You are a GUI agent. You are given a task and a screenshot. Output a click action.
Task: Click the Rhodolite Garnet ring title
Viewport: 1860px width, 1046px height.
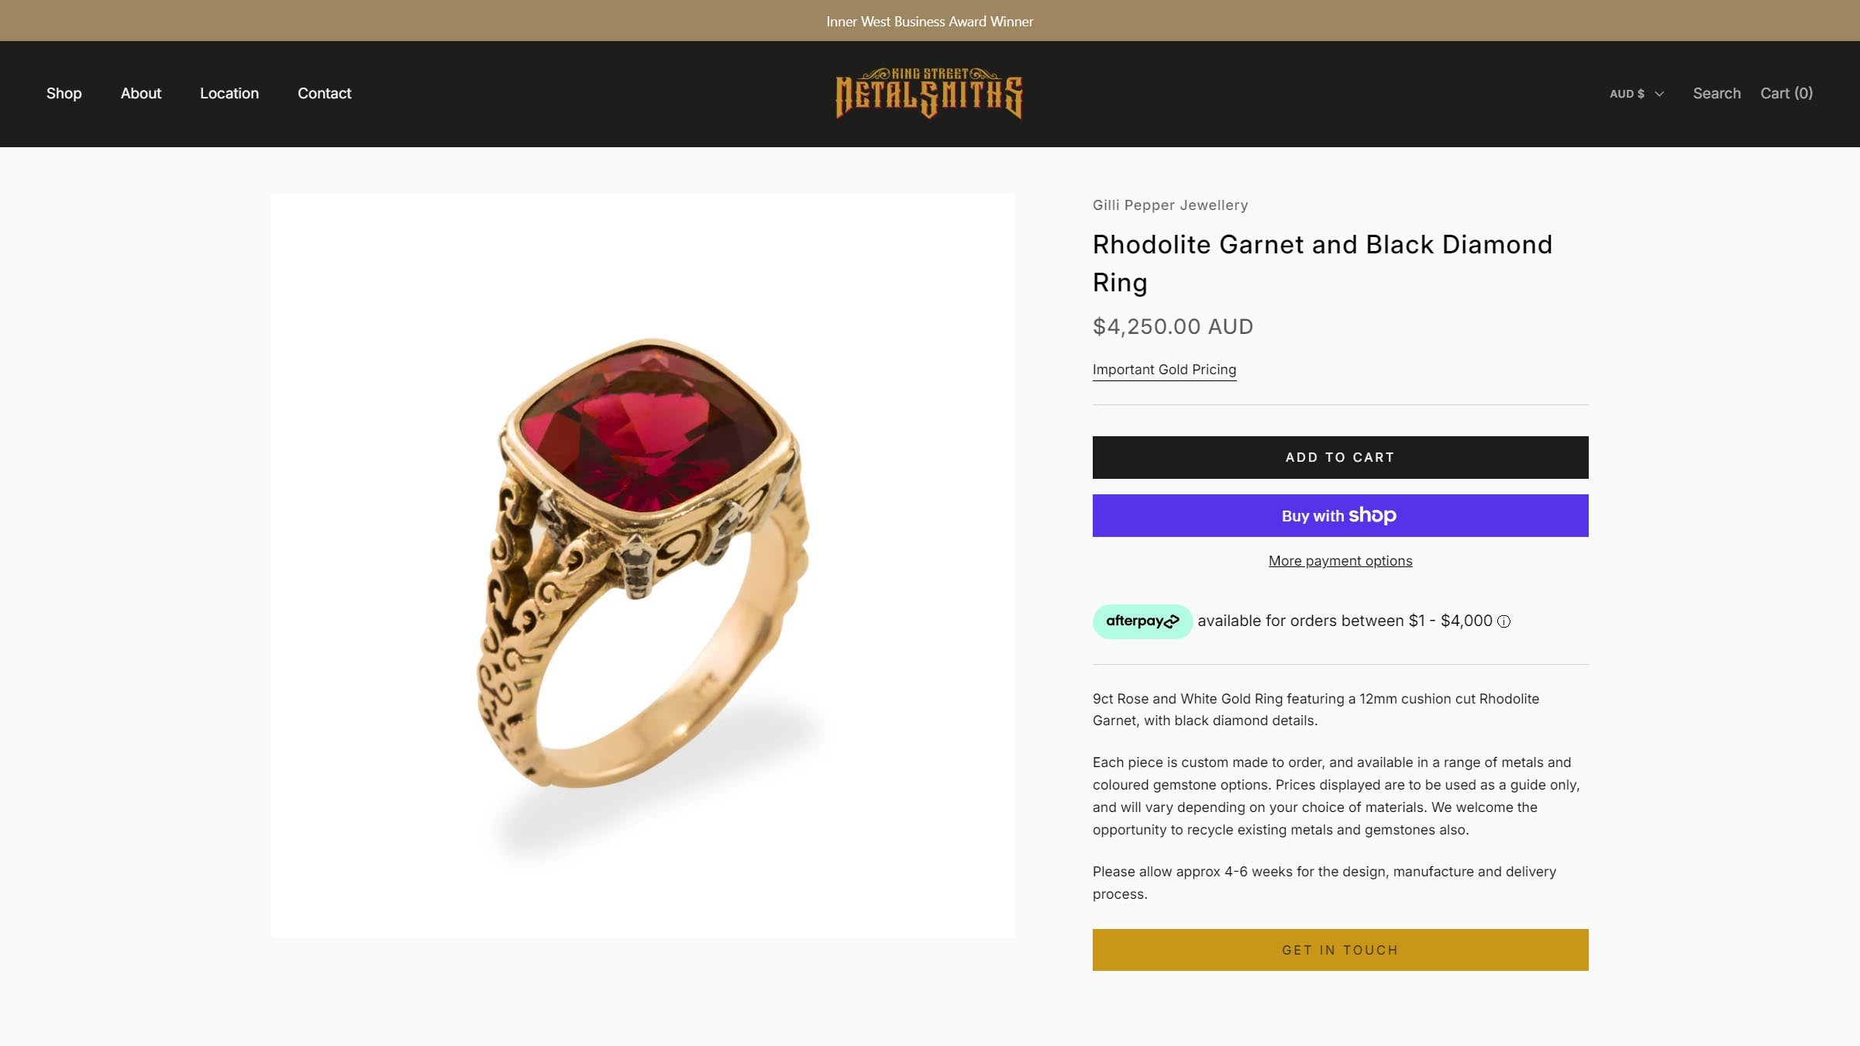pyautogui.click(x=1322, y=263)
